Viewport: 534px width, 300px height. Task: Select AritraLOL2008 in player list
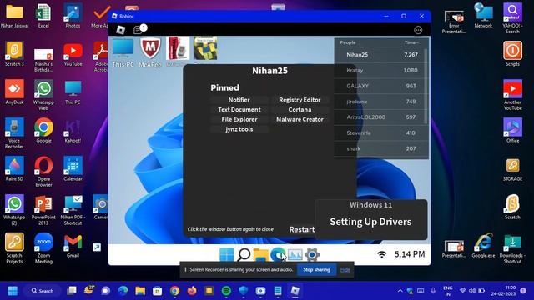380,117
